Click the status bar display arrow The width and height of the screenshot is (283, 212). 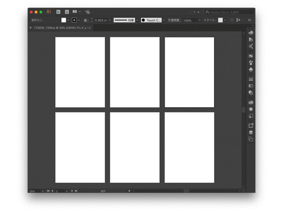click(x=129, y=191)
